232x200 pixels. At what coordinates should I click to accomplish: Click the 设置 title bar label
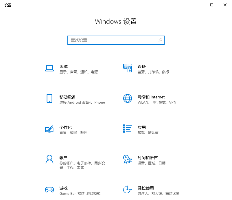[x=8, y=5]
